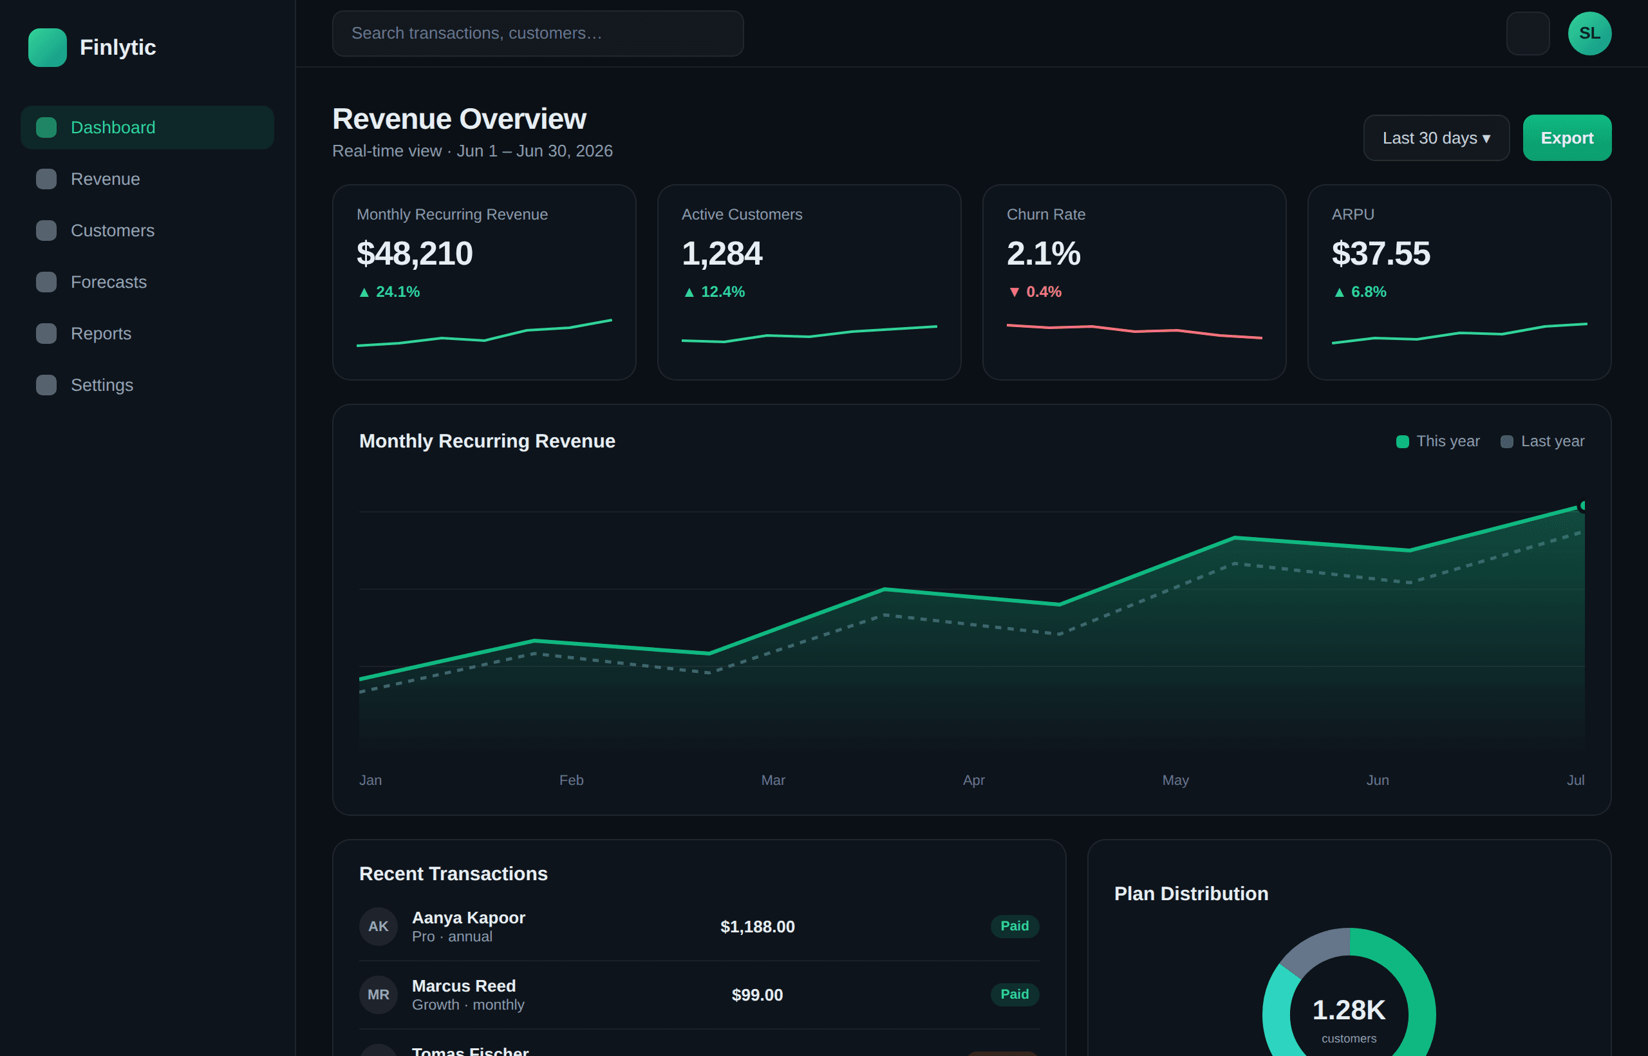Image resolution: width=1648 pixels, height=1056 pixels.
Task: Click the 6.8% ARPU change value
Action: point(1369,292)
